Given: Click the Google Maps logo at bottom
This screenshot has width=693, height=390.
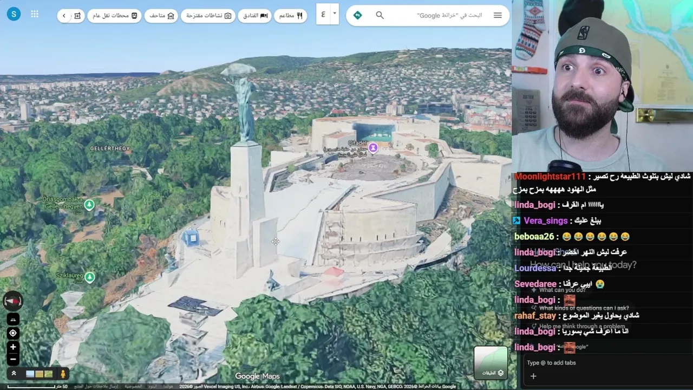Looking at the screenshot, I should [257, 376].
